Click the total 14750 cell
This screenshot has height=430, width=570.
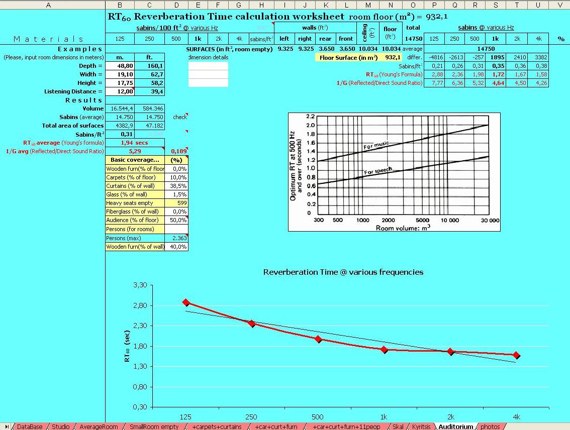point(413,39)
